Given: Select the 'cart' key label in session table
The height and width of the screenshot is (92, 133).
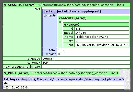Looking at the screenshot, I should tap(37, 9).
